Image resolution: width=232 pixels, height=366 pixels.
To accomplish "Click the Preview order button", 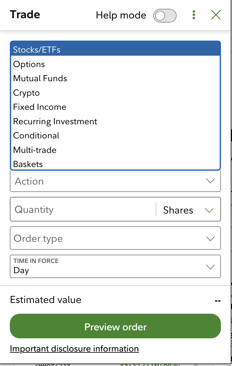I will click(115, 326).
